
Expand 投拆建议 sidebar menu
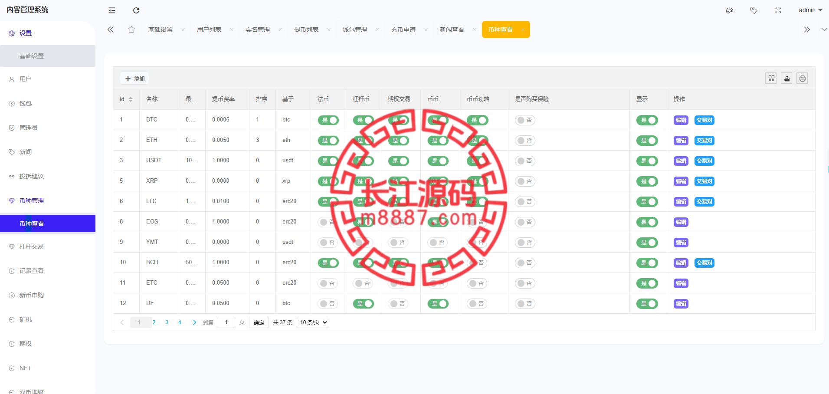click(x=48, y=176)
